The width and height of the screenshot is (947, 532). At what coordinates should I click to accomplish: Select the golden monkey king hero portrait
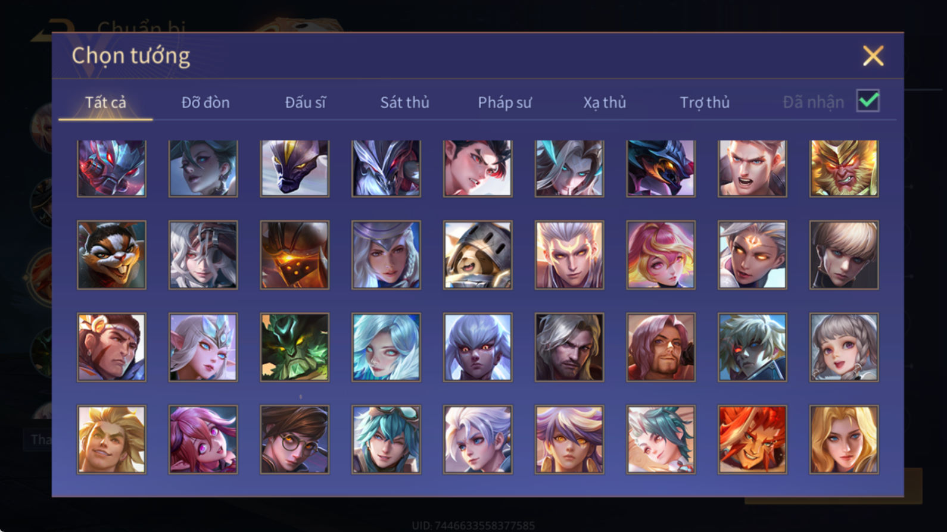point(843,168)
